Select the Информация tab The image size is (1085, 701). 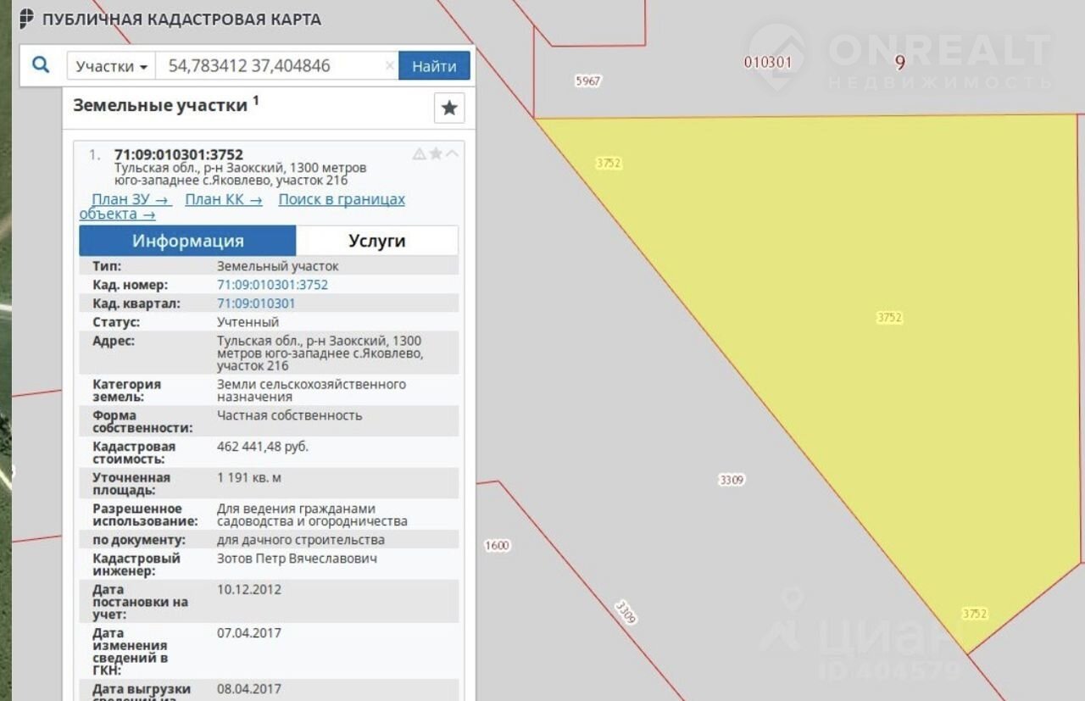[x=187, y=241]
